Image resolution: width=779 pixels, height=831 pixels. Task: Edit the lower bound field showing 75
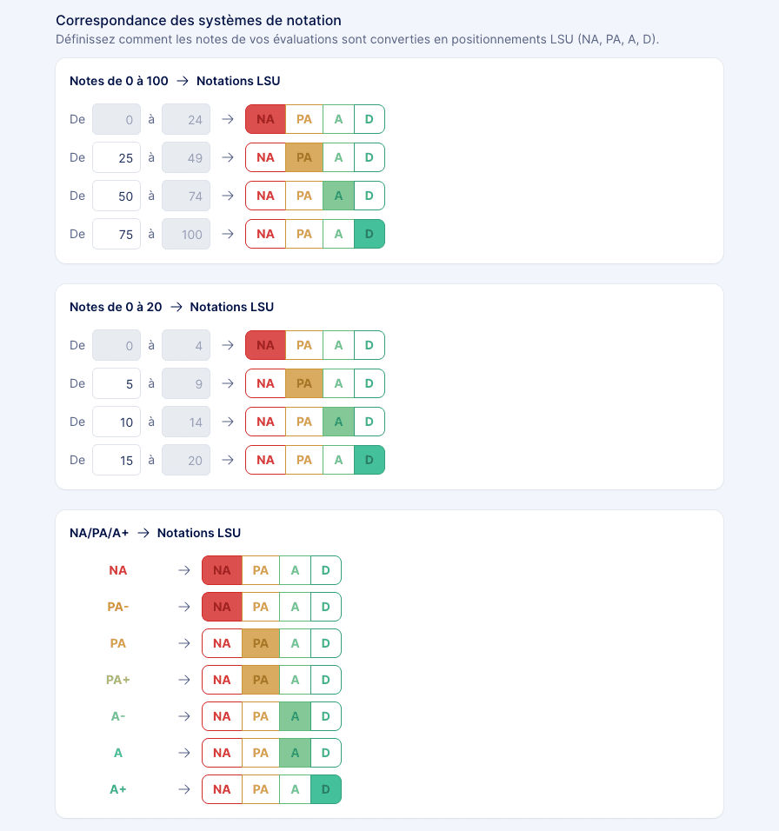[x=117, y=234]
